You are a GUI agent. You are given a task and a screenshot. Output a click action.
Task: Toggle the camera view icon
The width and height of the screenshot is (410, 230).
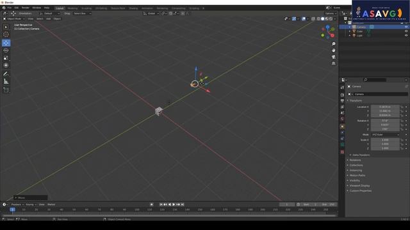(333, 57)
